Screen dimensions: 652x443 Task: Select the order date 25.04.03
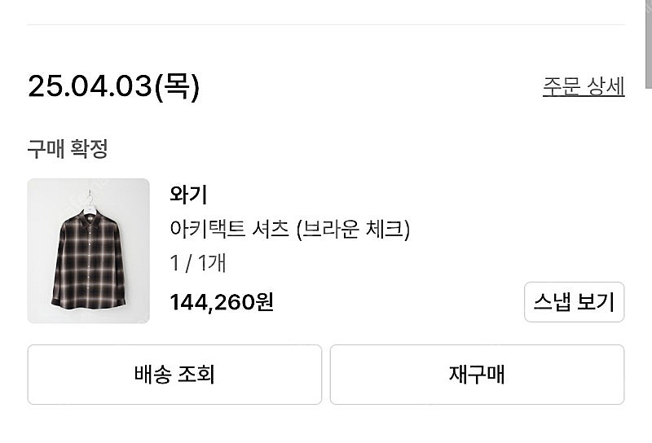90,86
